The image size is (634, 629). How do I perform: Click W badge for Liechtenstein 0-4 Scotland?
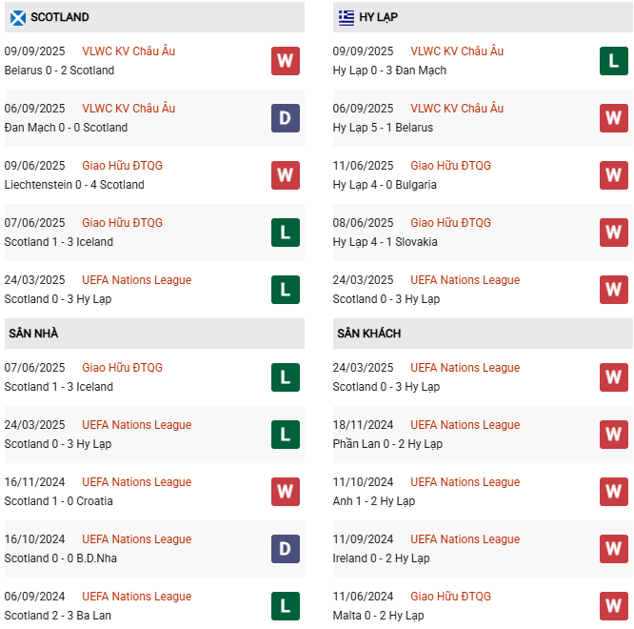pyautogui.click(x=285, y=175)
